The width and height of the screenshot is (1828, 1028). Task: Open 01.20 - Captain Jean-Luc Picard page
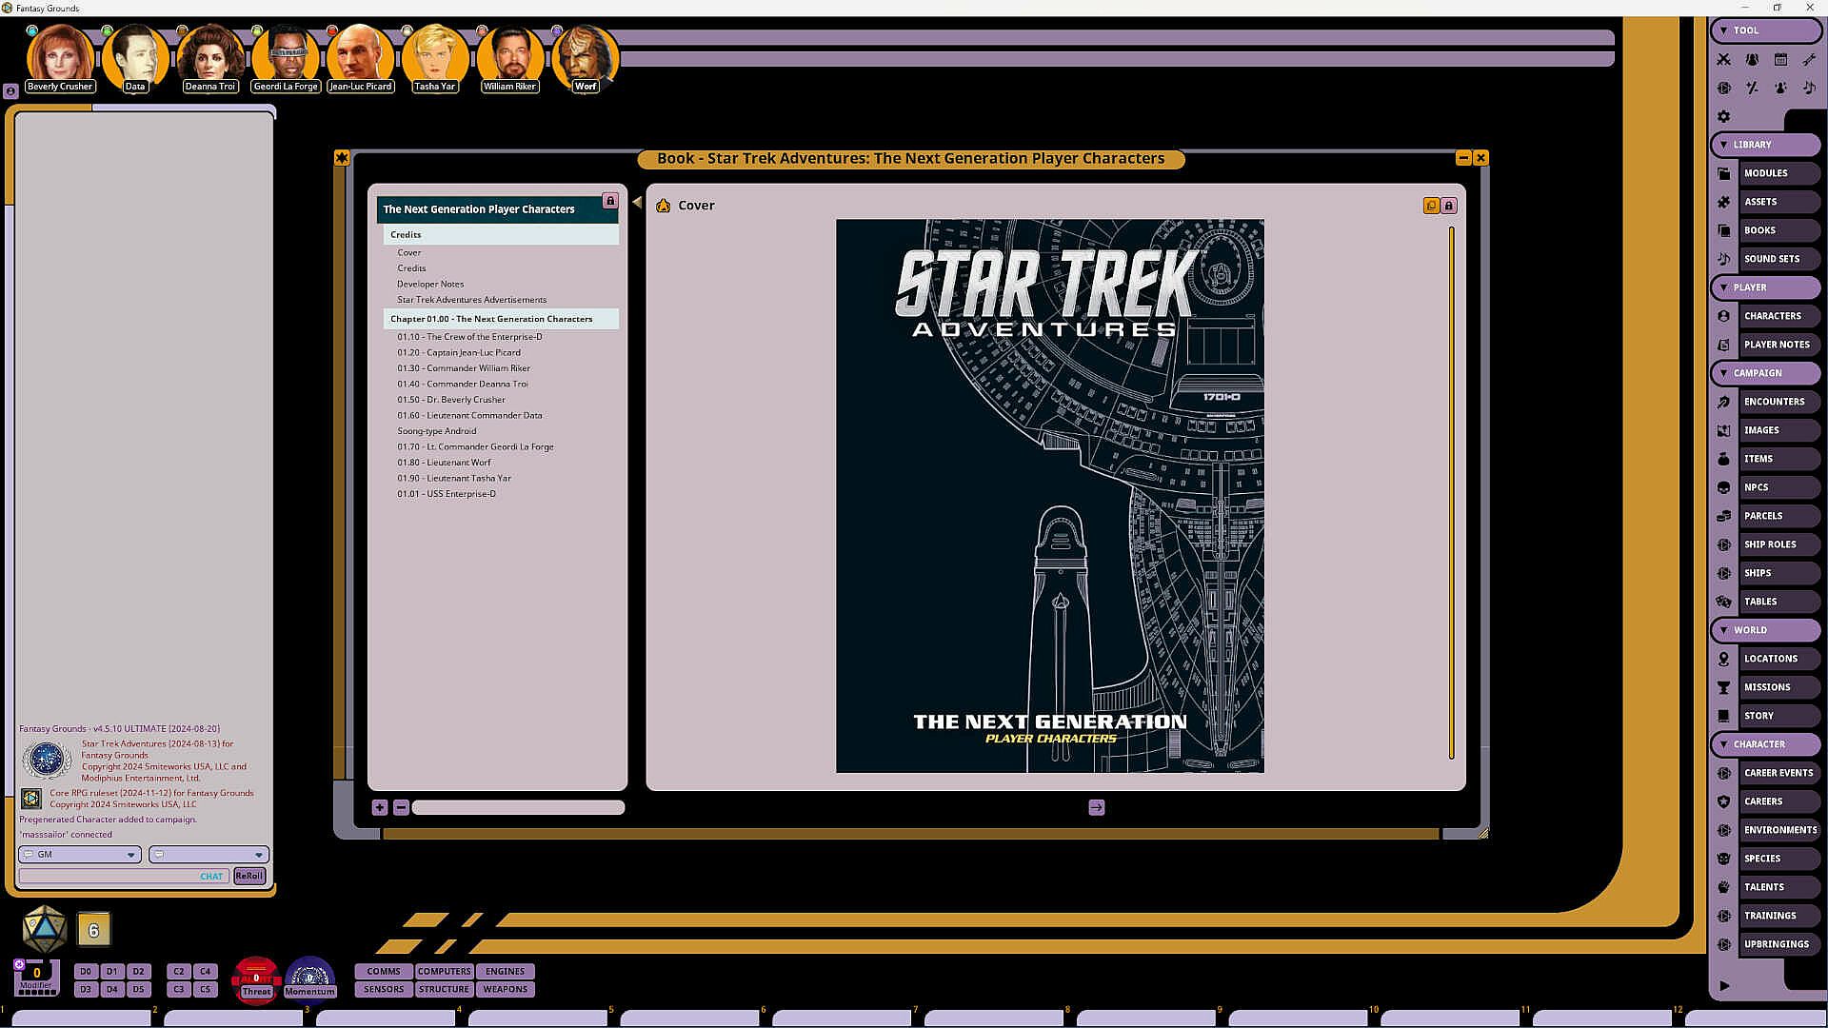[459, 352]
